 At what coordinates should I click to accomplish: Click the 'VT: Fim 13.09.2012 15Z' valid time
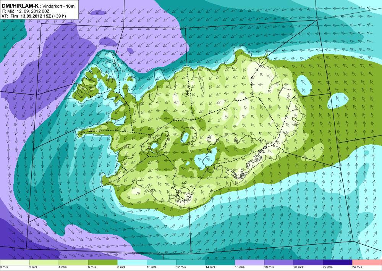point(27,16)
